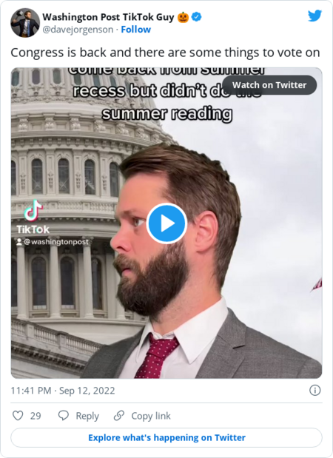This screenshot has height=458, width=333.
Task: Like the tweet with heart icon
Action: coord(18,415)
